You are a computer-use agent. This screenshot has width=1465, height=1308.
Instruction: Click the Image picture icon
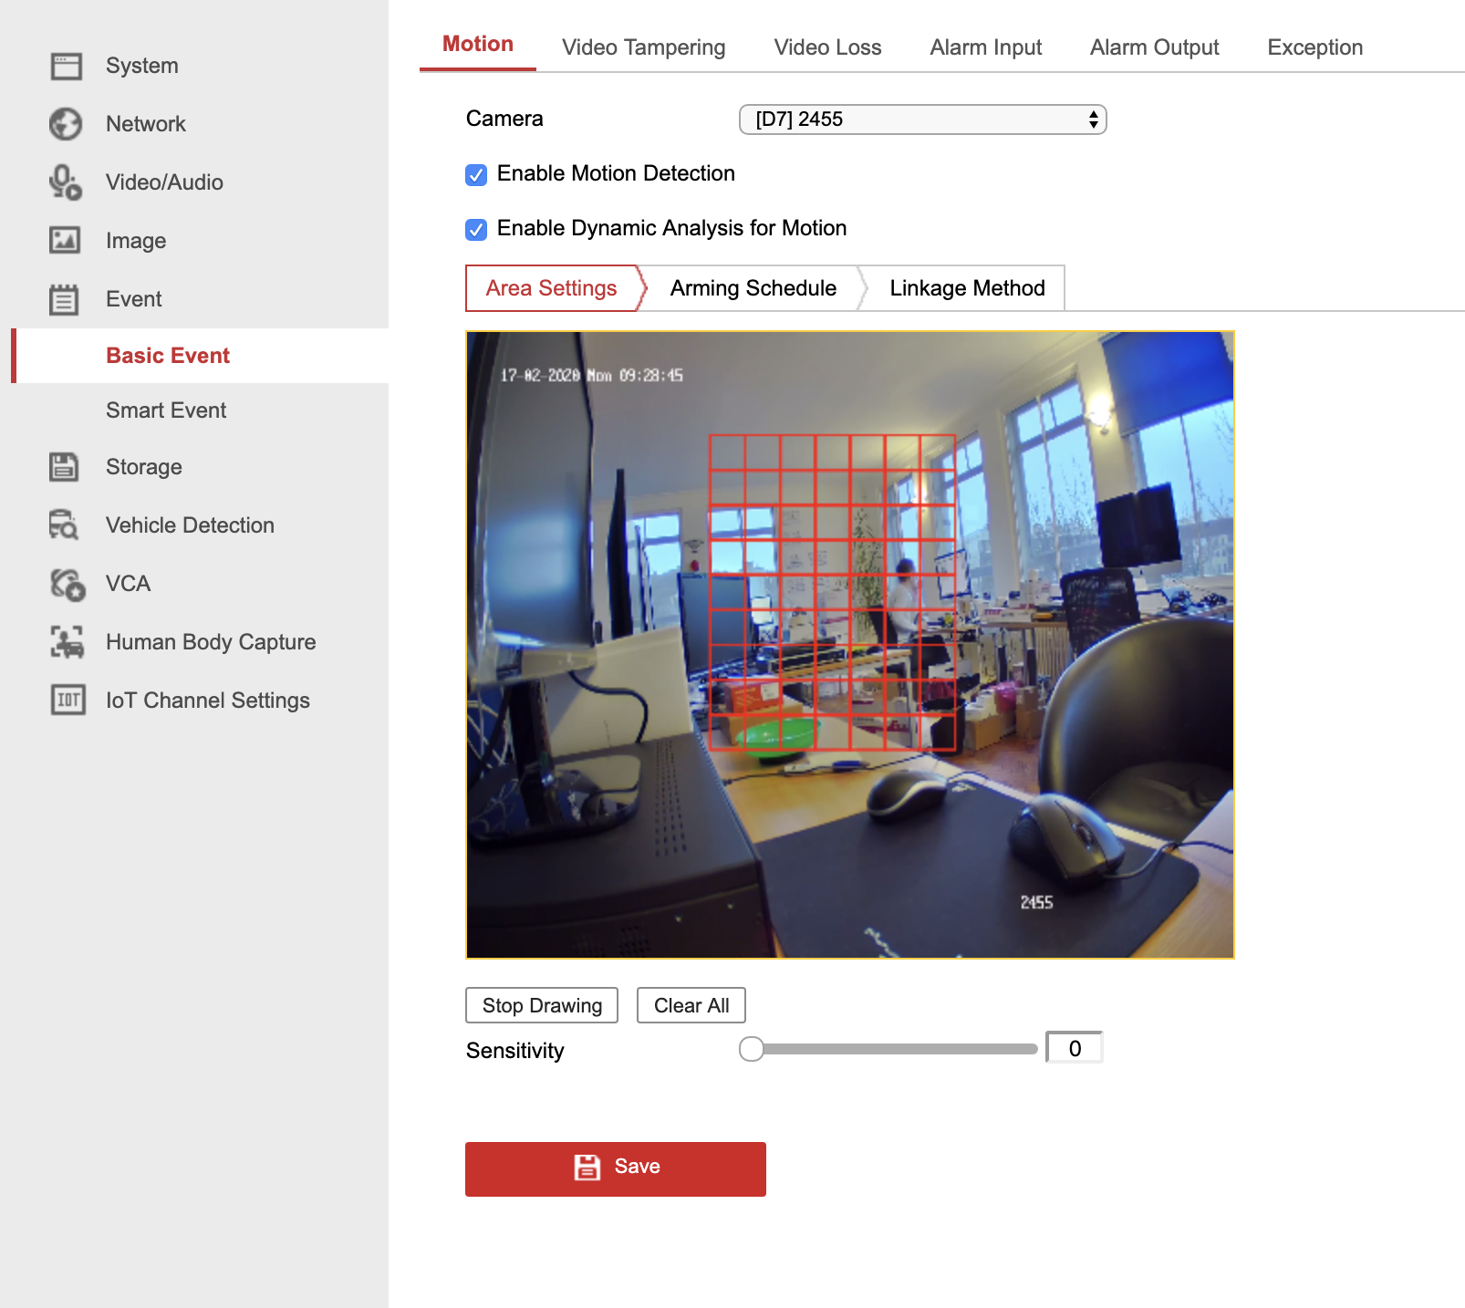(66, 241)
